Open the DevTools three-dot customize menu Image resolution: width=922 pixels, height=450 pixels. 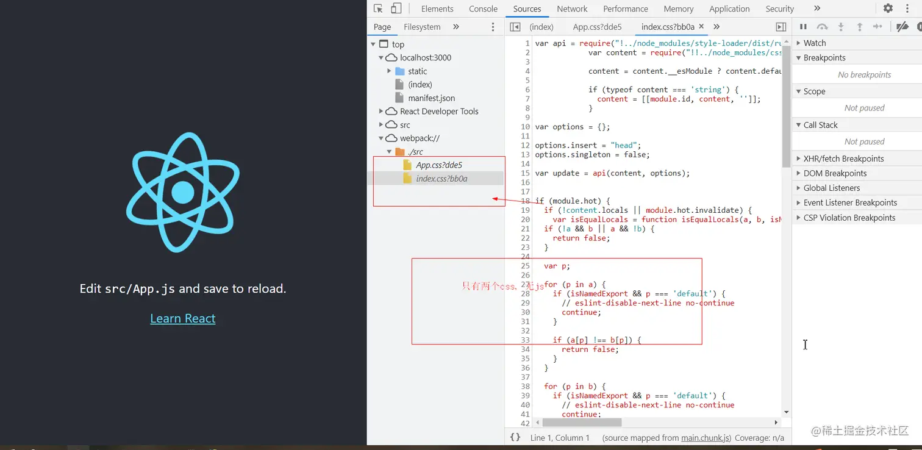coord(906,9)
